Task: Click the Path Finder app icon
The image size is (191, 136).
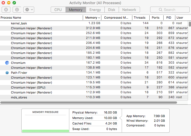Action: pos(7,73)
